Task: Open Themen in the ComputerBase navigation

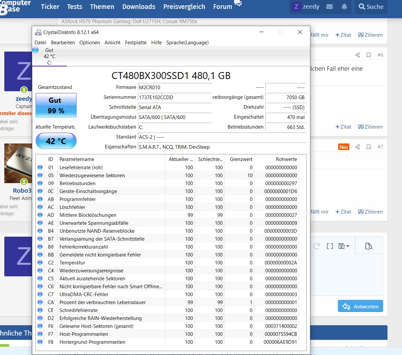Action: 102,7
